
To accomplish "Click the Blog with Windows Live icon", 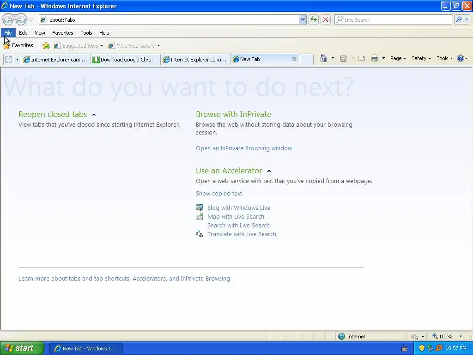I will pos(200,208).
